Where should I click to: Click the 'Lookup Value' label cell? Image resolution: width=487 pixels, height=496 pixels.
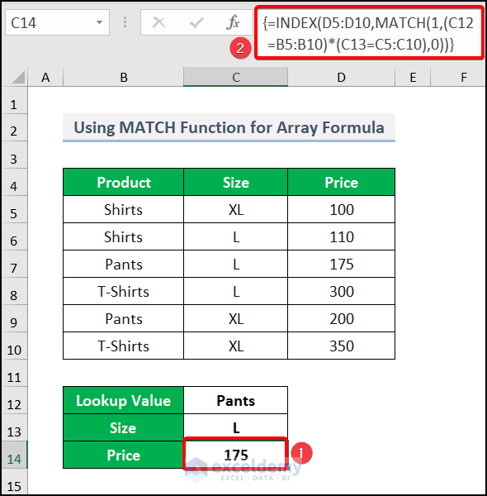pyautogui.click(x=123, y=400)
